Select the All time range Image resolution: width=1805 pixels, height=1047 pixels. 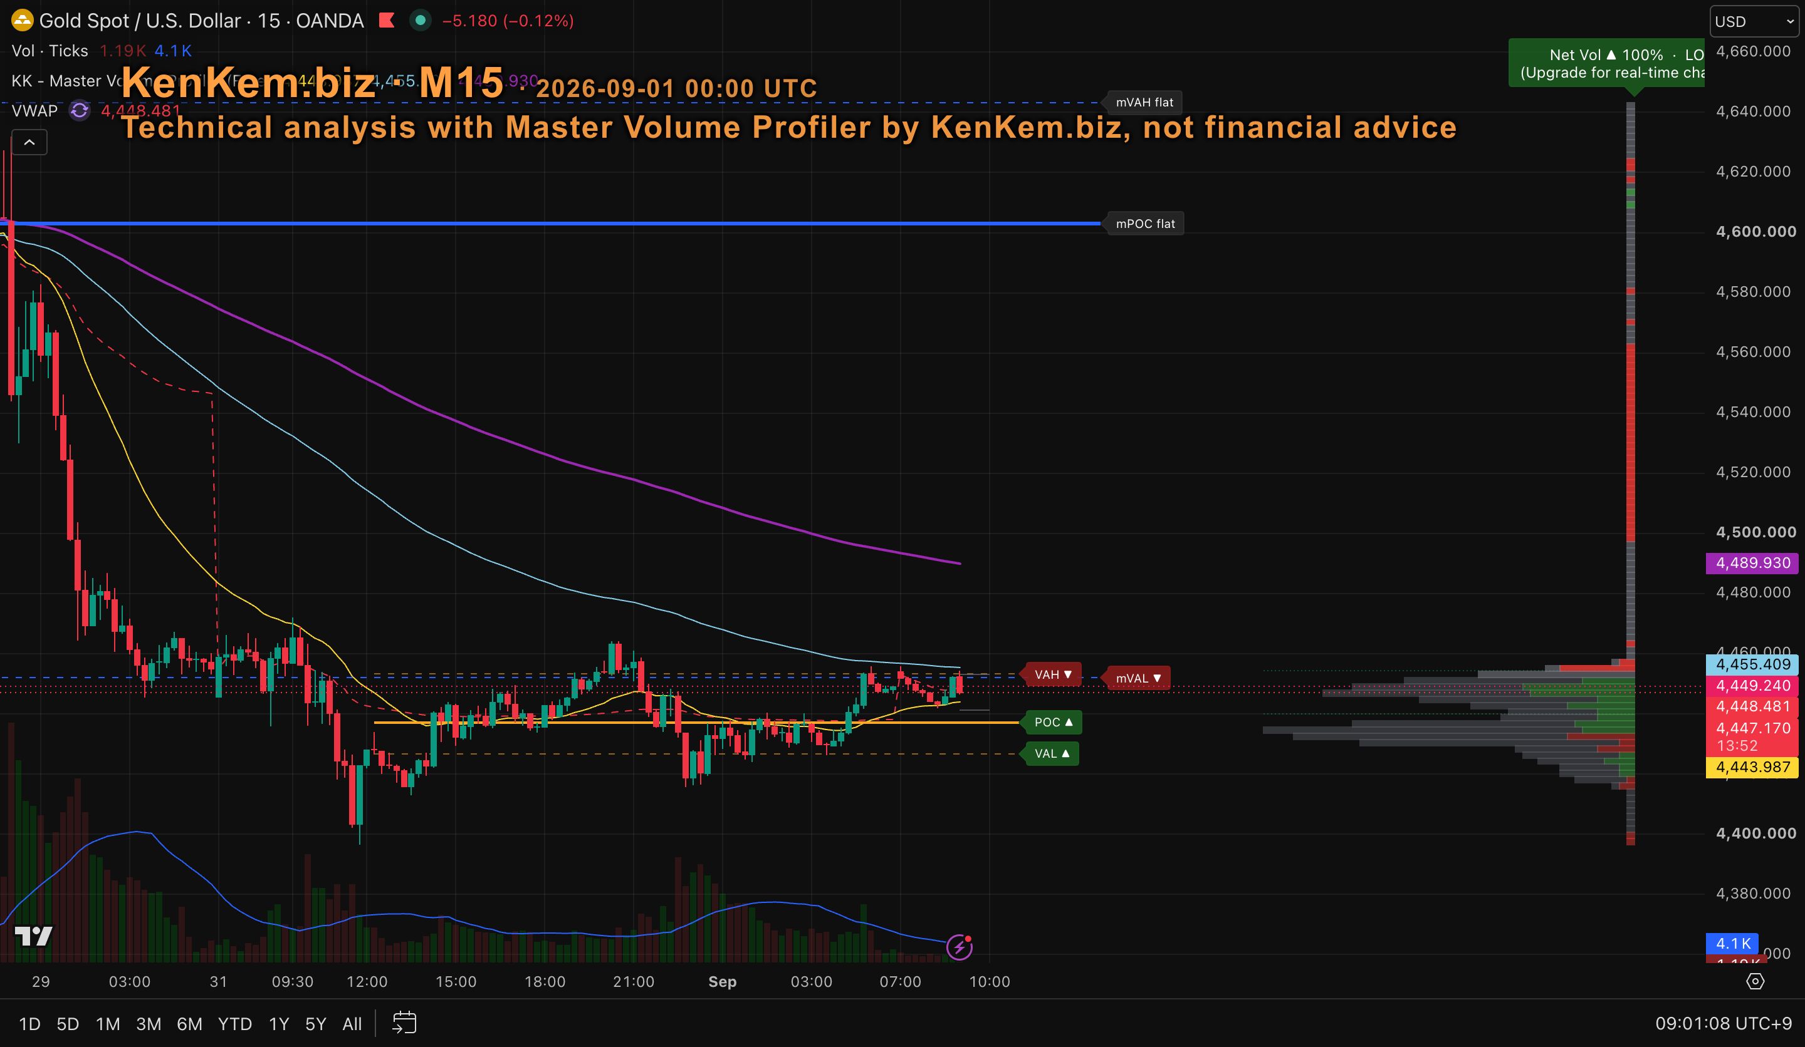[352, 1024]
